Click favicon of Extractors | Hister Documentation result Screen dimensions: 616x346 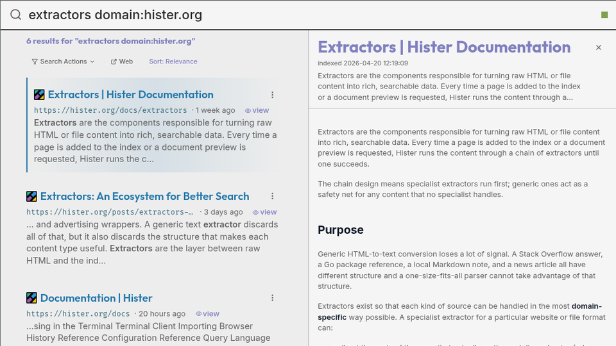tap(39, 95)
